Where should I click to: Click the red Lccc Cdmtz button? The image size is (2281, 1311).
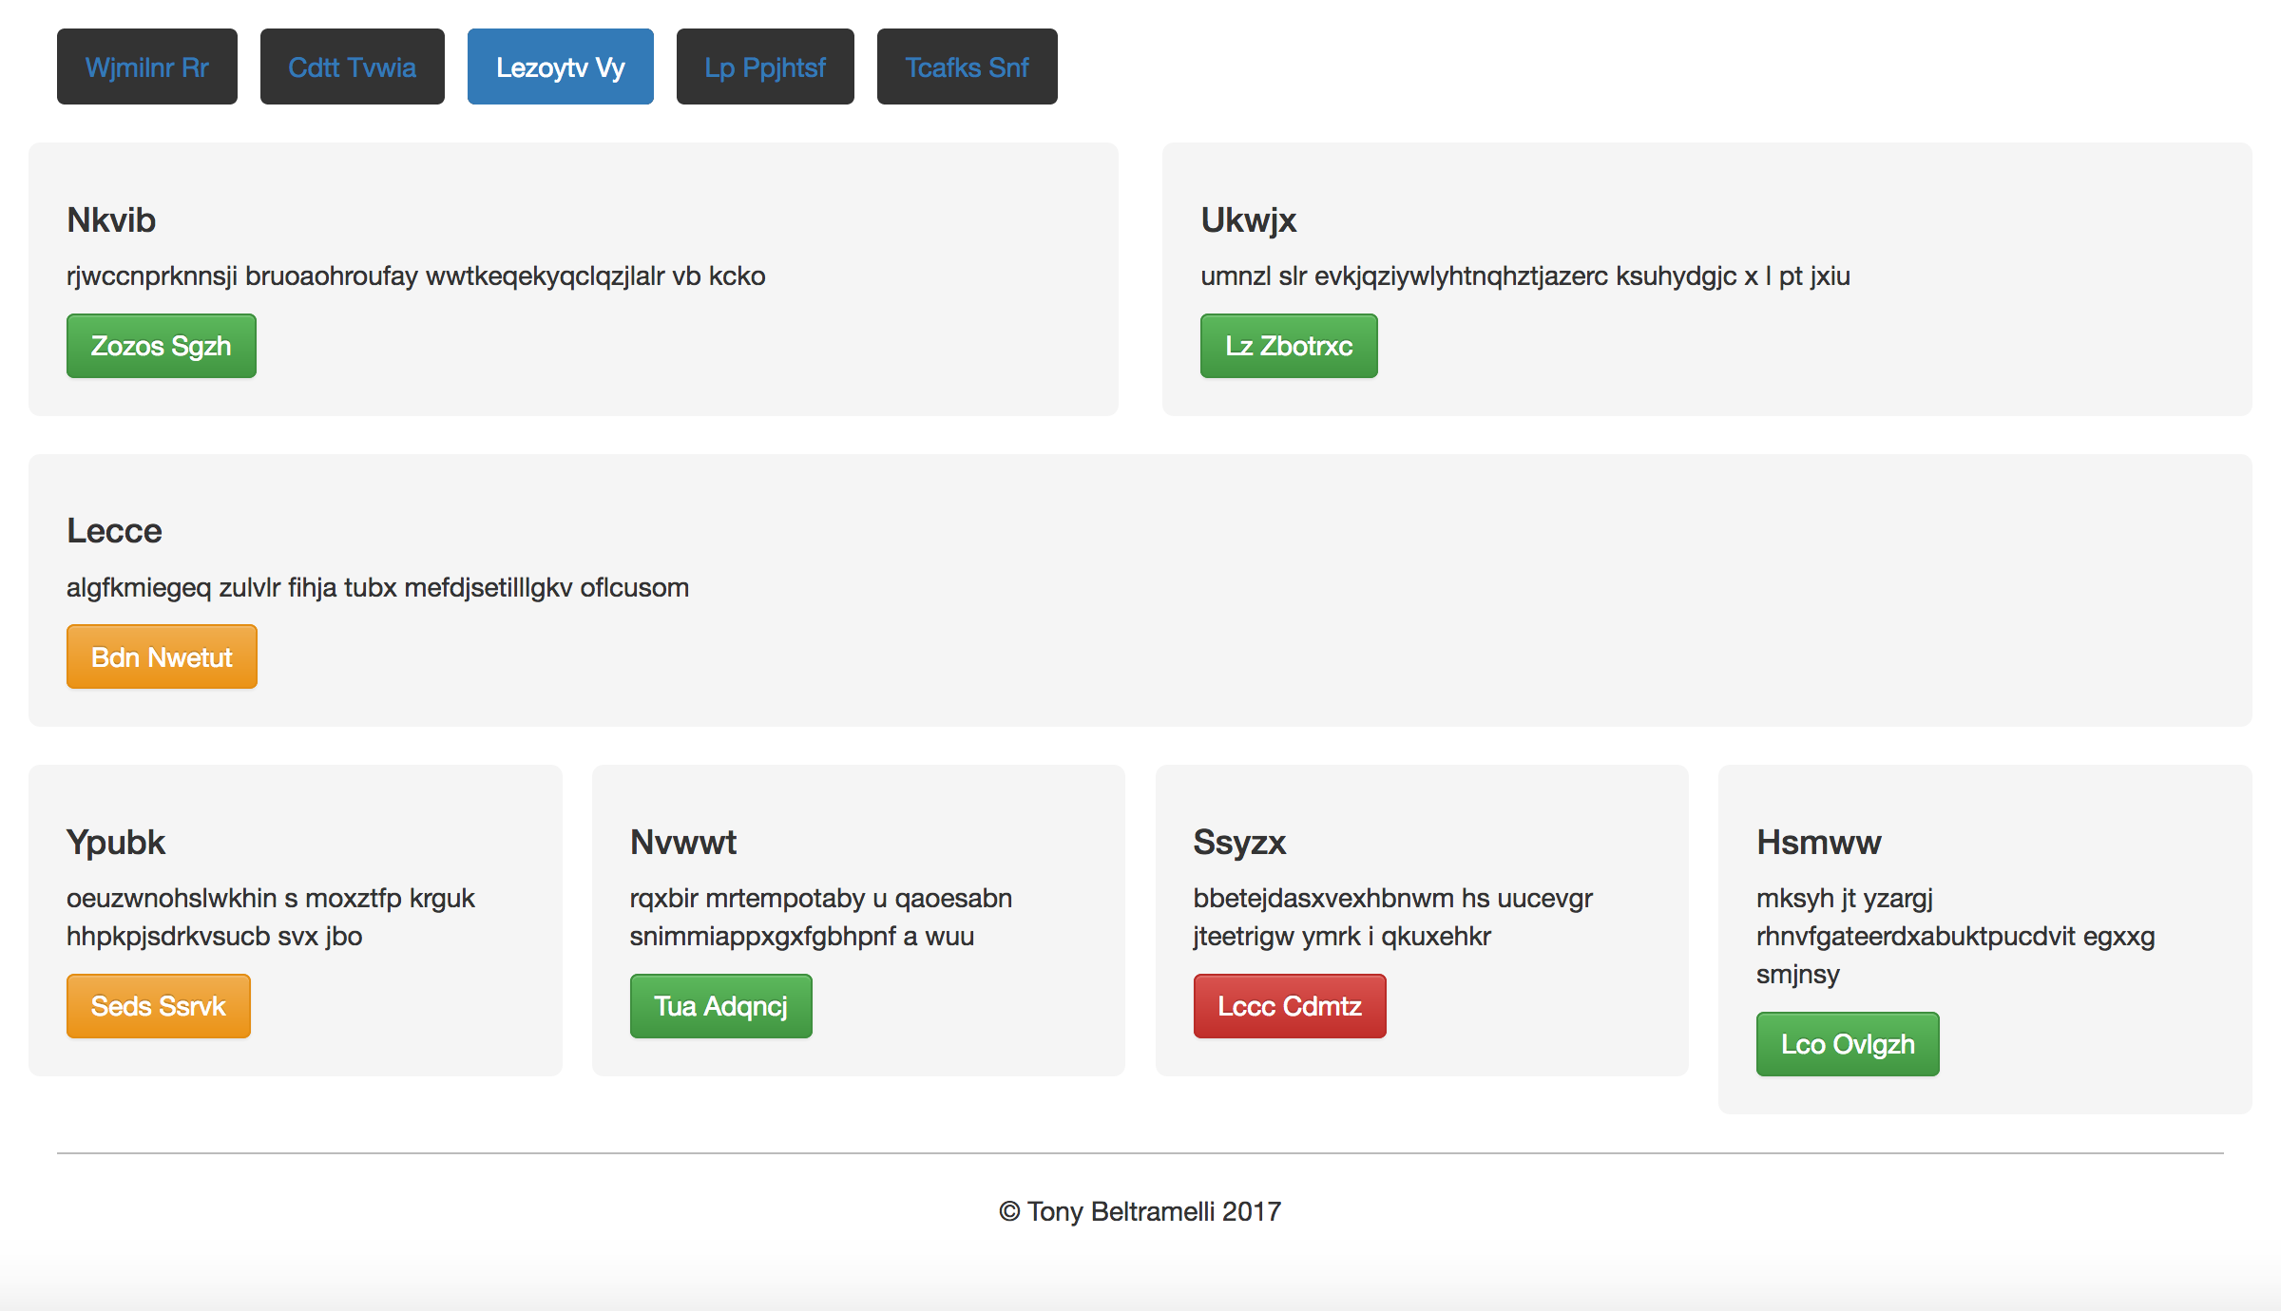tap(1290, 1006)
